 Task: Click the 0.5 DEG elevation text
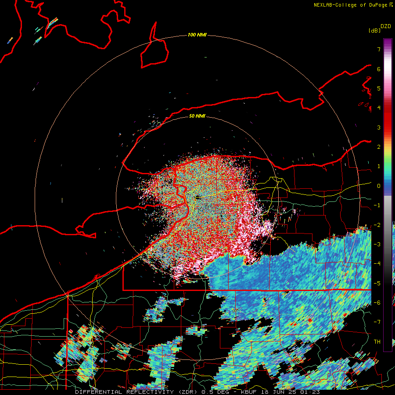[215, 392]
